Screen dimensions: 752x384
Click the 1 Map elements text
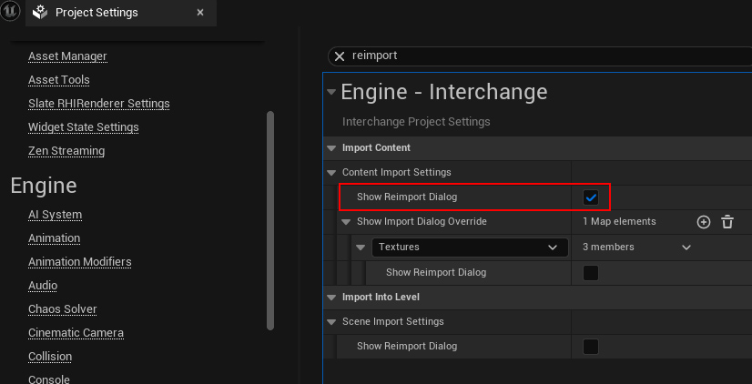619,221
